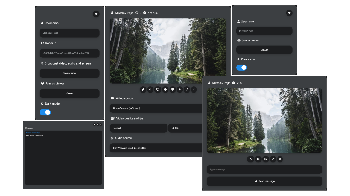
Task: Click the Type message input field
Action: pos(264,169)
